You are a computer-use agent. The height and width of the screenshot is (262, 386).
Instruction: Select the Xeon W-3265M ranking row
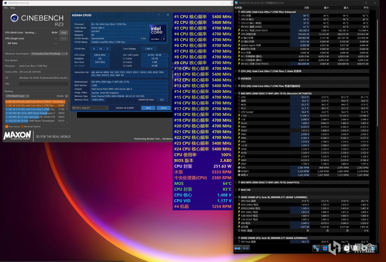pos(35,117)
